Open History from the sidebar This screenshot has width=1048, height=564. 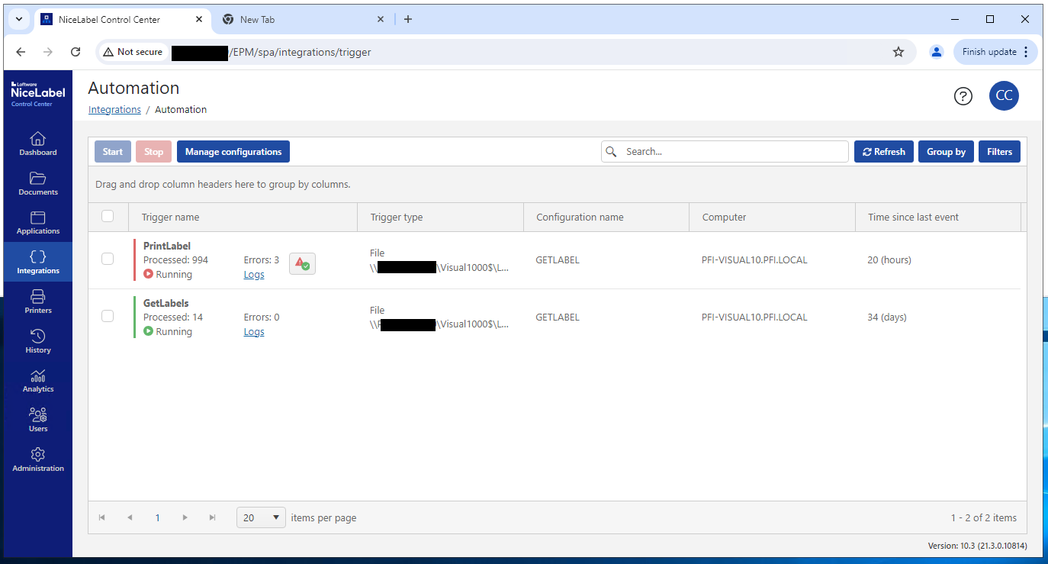[x=37, y=341]
